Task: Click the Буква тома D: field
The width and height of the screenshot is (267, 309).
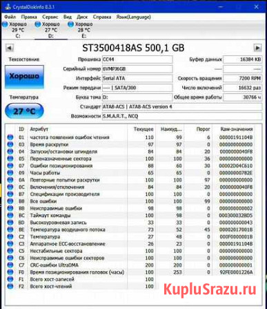Action: (x=137, y=97)
